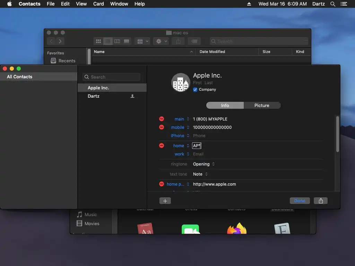Switch Finder to column view
The width and height of the screenshot is (355, 266).
pyautogui.click(x=117, y=41)
